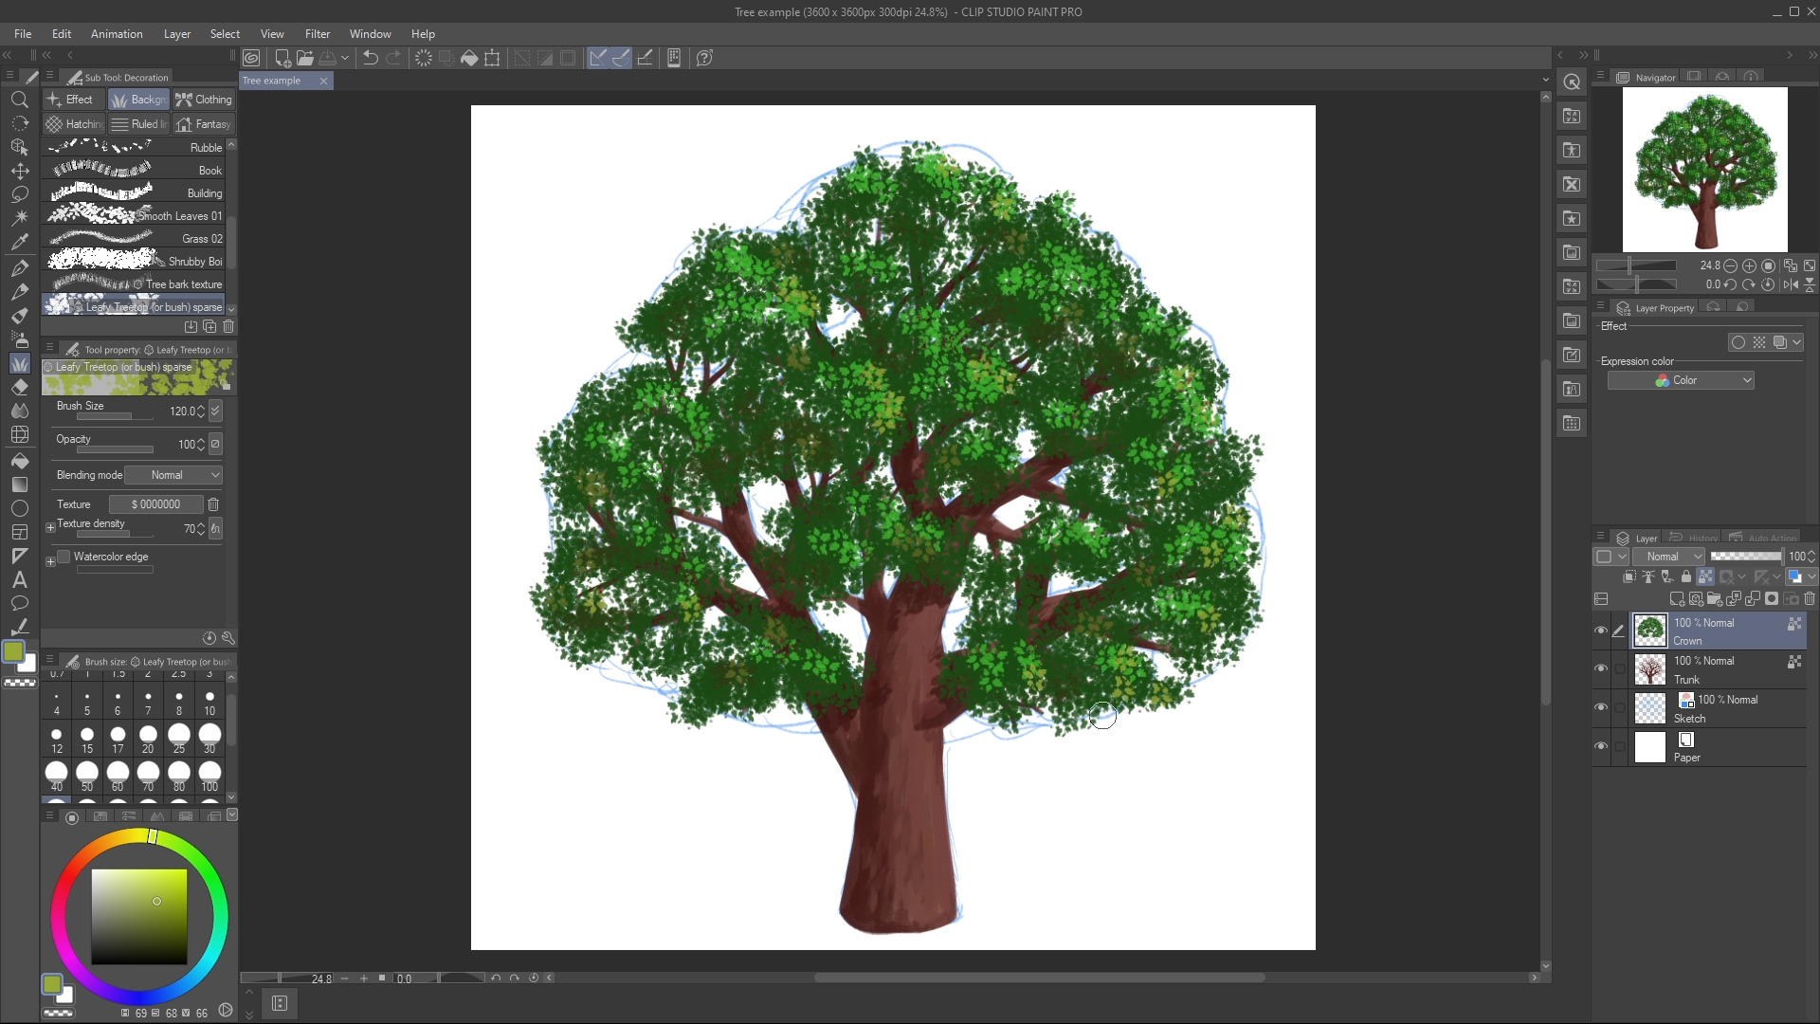
Task: Select the Zoom magnifier tool
Action: click(x=19, y=100)
